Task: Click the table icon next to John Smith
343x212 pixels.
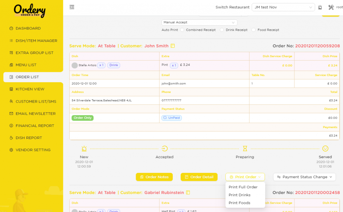Action: click(x=173, y=46)
